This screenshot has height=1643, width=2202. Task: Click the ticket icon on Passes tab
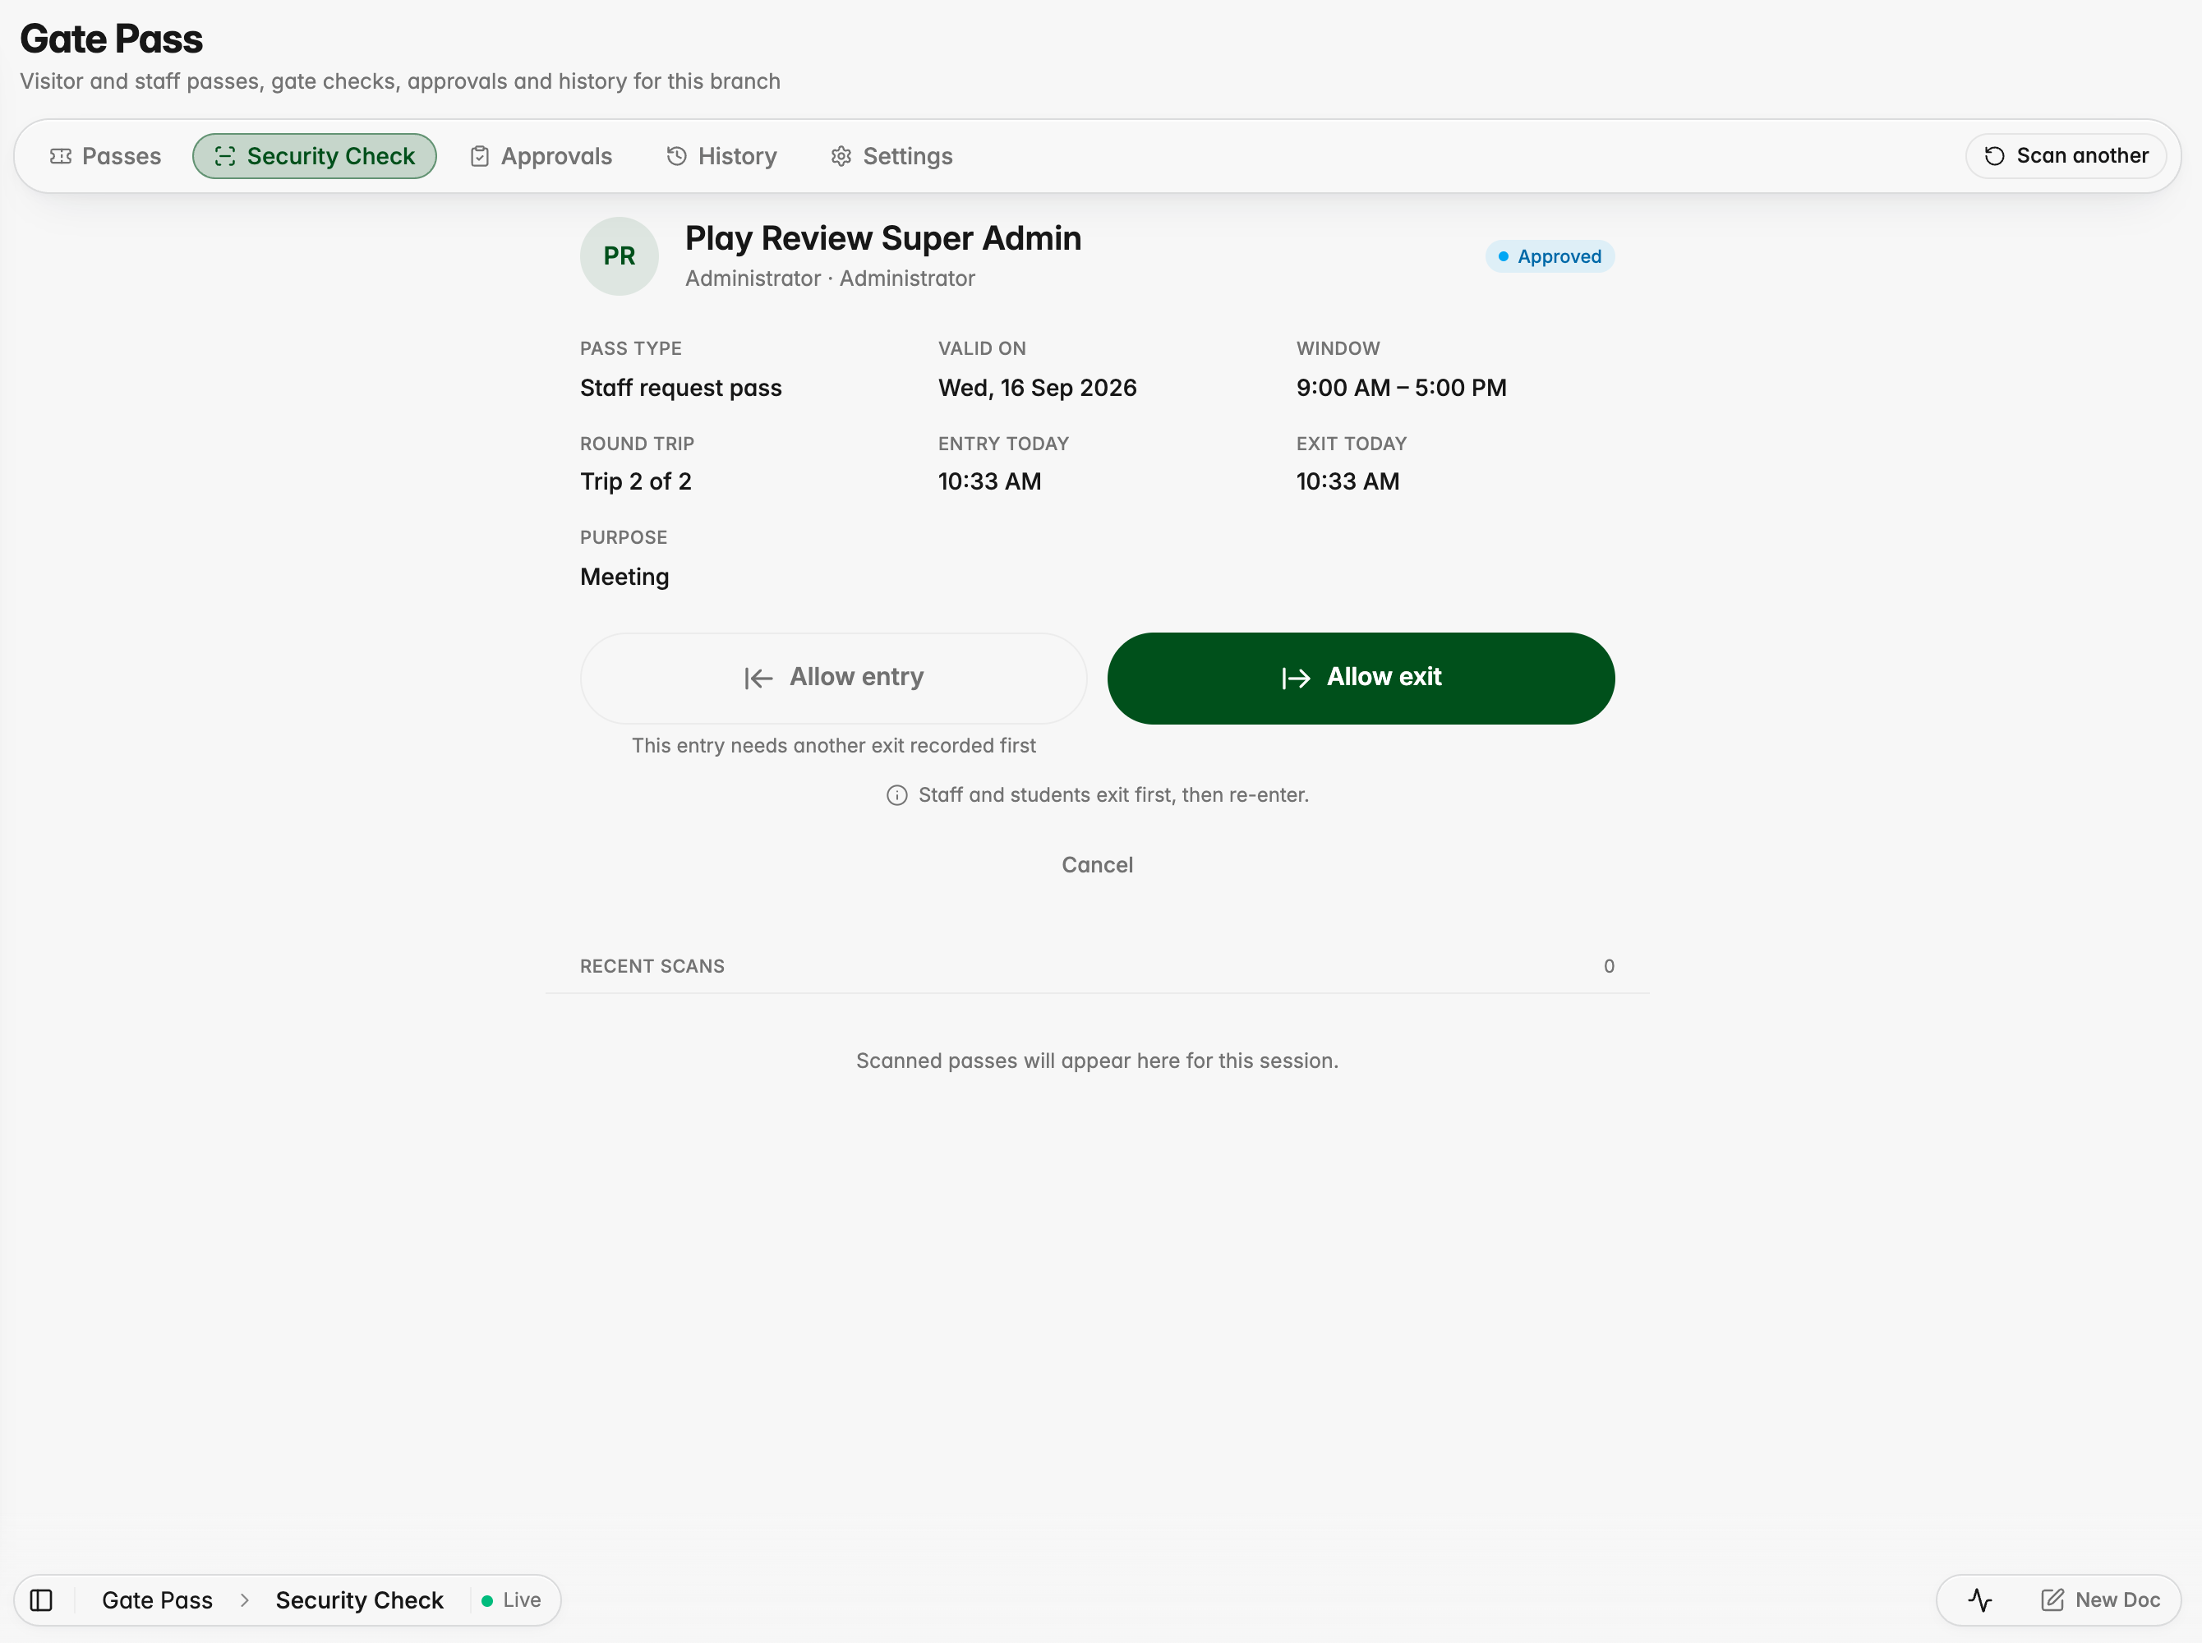click(61, 156)
